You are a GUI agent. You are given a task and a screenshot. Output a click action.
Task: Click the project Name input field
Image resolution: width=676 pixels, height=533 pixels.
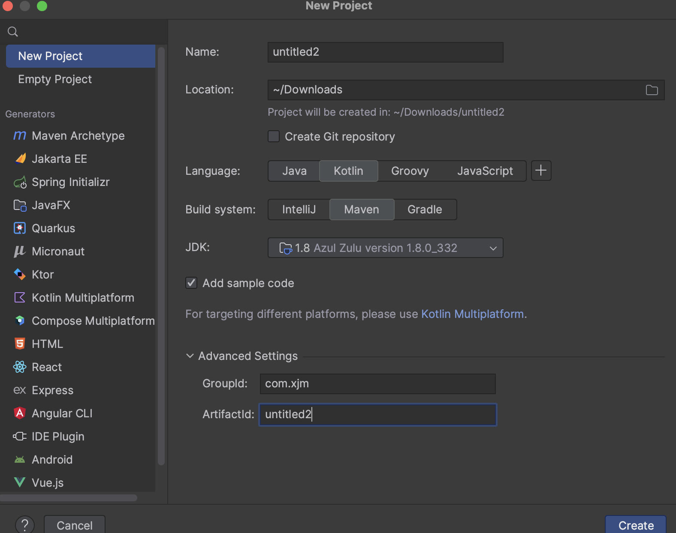click(385, 52)
